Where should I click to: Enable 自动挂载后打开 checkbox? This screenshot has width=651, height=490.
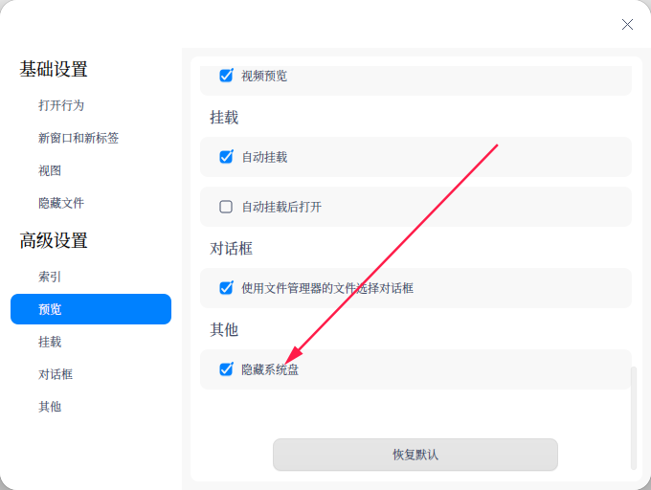tap(226, 206)
